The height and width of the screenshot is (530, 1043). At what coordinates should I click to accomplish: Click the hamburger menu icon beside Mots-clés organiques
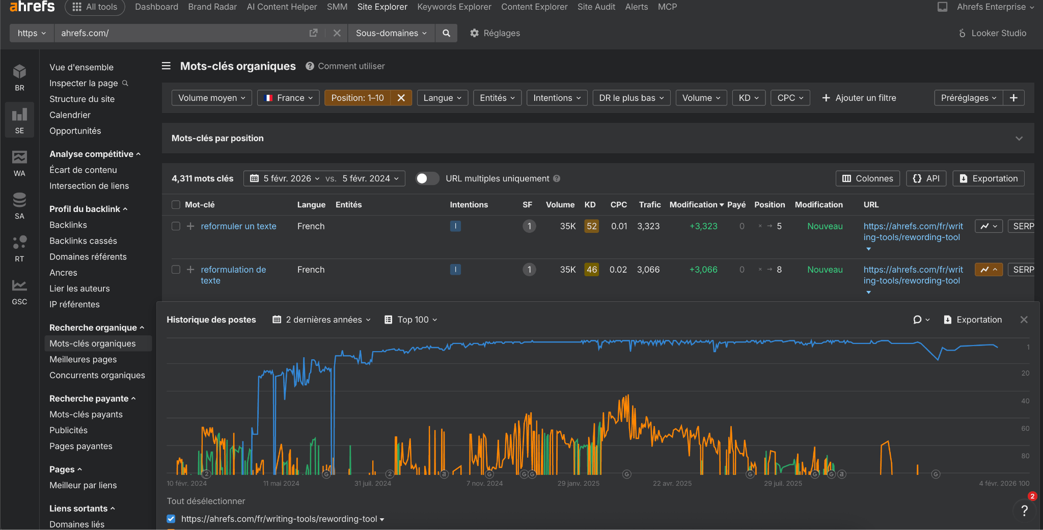(166, 66)
